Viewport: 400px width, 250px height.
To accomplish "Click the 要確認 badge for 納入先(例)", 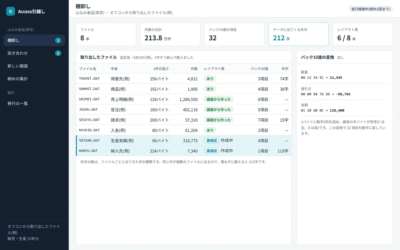I will click(x=212, y=151).
